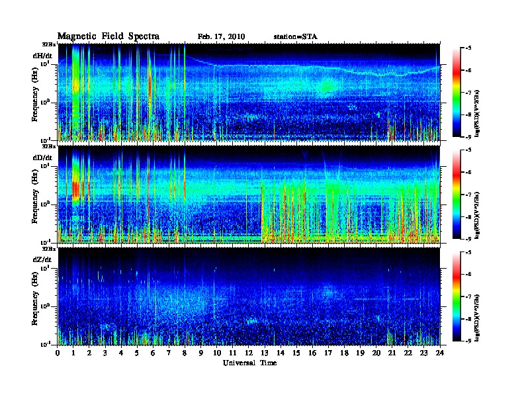The image size is (524, 405).
Task: Click the hour "17" tick label on time axis
Action: [x=329, y=353]
